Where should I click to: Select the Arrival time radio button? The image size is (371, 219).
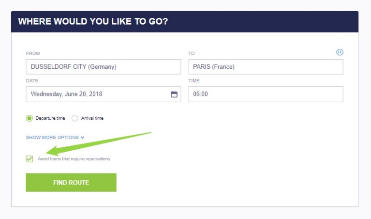coord(75,118)
